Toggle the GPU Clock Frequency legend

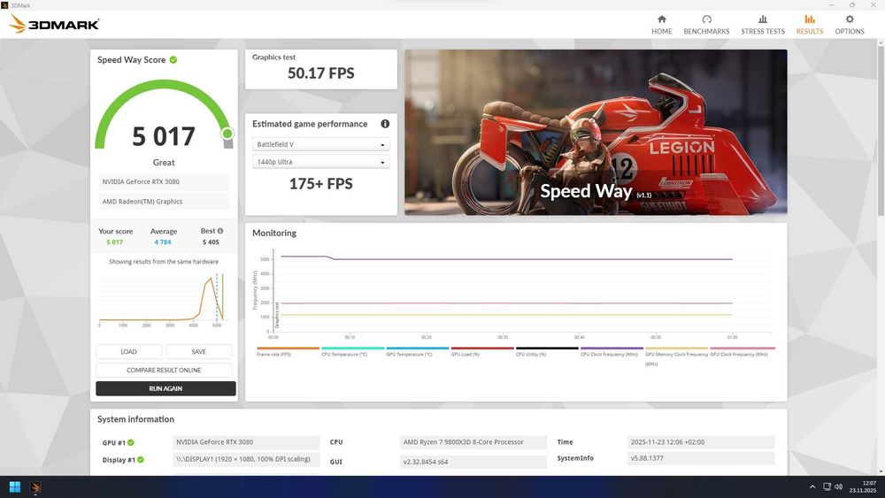tap(743, 351)
